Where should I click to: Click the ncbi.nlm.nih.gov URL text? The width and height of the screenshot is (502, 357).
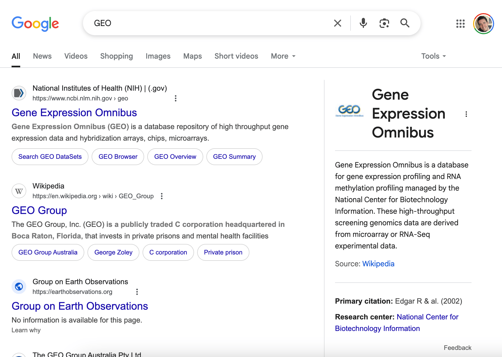click(x=80, y=98)
